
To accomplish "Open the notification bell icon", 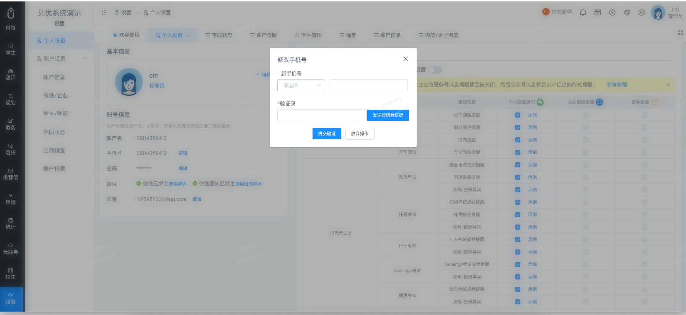I will coord(583,12).
